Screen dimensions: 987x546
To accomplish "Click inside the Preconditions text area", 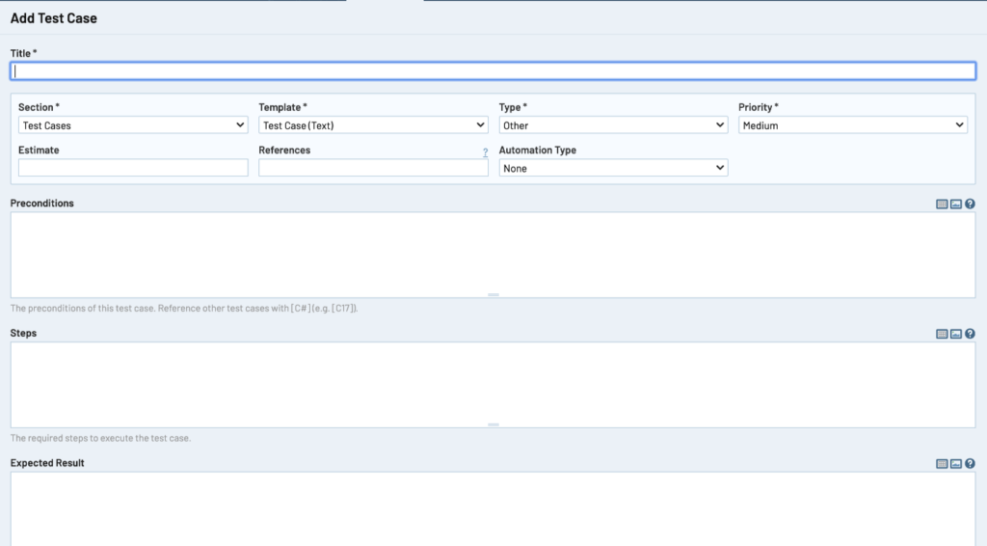I will point(493,255).
